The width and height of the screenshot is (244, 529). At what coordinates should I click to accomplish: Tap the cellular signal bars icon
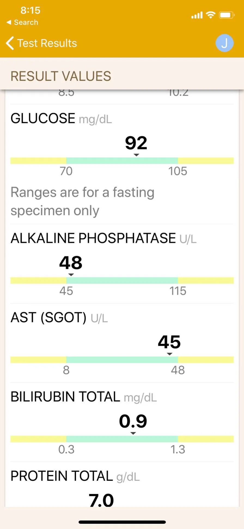pos(197,15)
